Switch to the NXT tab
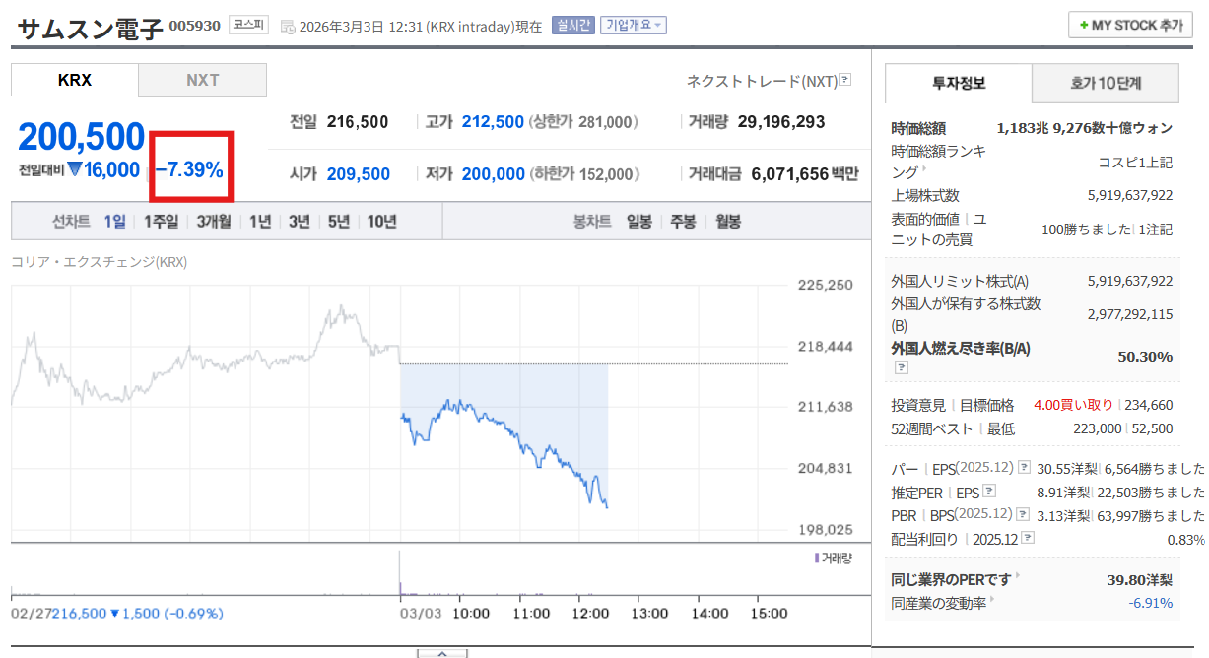1209x658 pixels. [x=202, y=80]
